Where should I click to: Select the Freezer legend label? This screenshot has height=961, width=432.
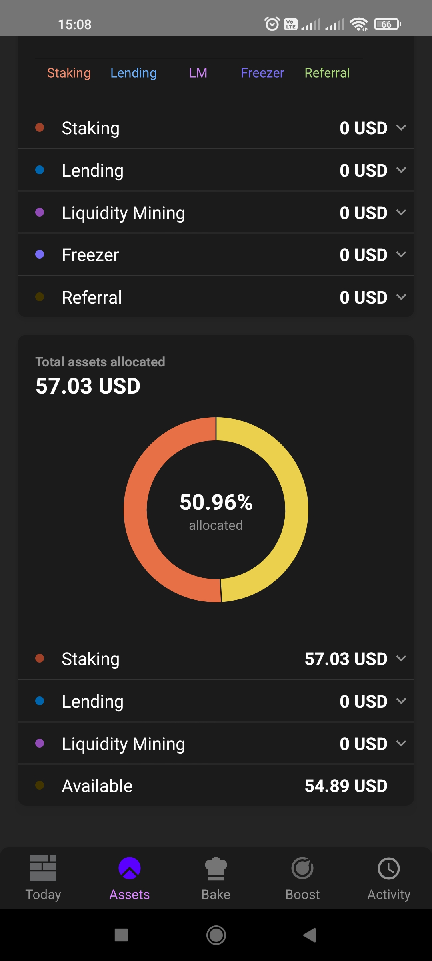coord(262,73)
